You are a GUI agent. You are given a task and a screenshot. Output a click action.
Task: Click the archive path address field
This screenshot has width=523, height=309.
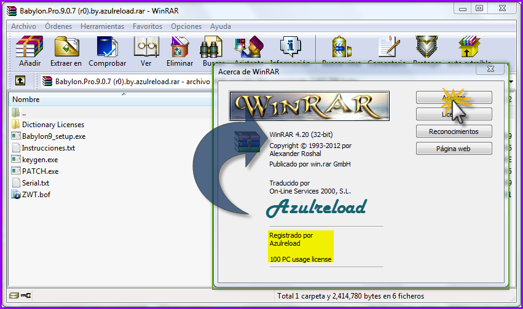pos(127,81)
